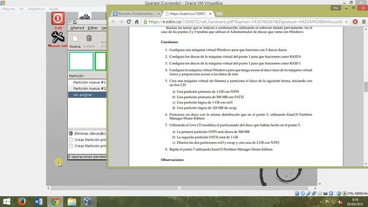Click the optical disc indicator in VirtualBox status bar
This screenshot has height=207, width=368.
point(302,193)
